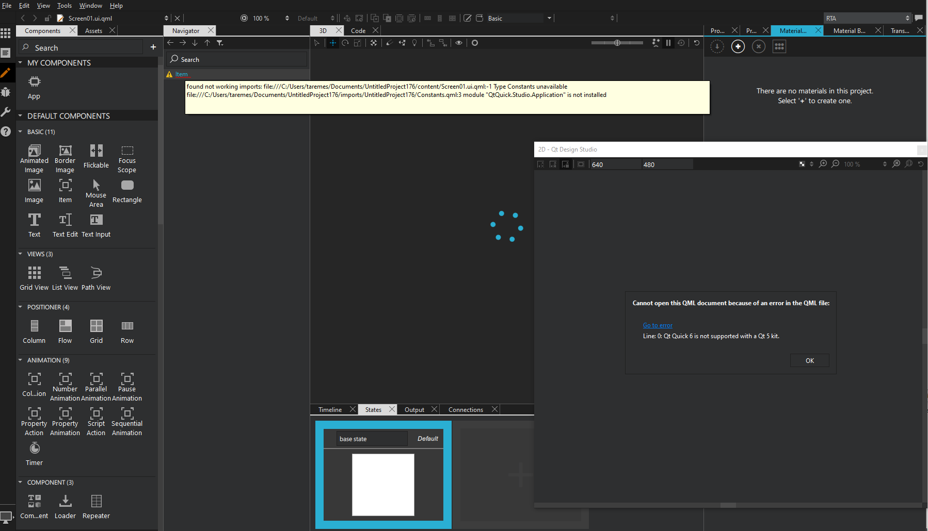Collapse the BASIC (11) components section
The image size is (928, 531).
(x=20, y=132)
